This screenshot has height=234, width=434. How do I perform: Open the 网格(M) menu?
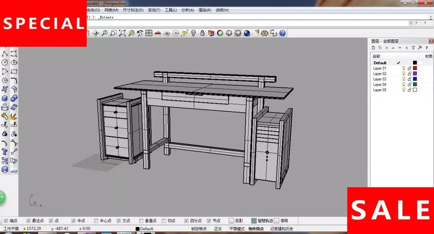(x=111, y=10)
